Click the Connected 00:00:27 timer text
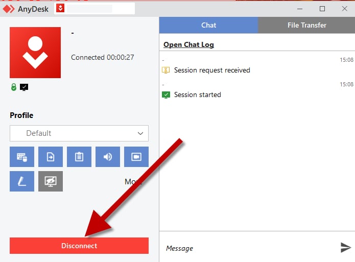 103,57
